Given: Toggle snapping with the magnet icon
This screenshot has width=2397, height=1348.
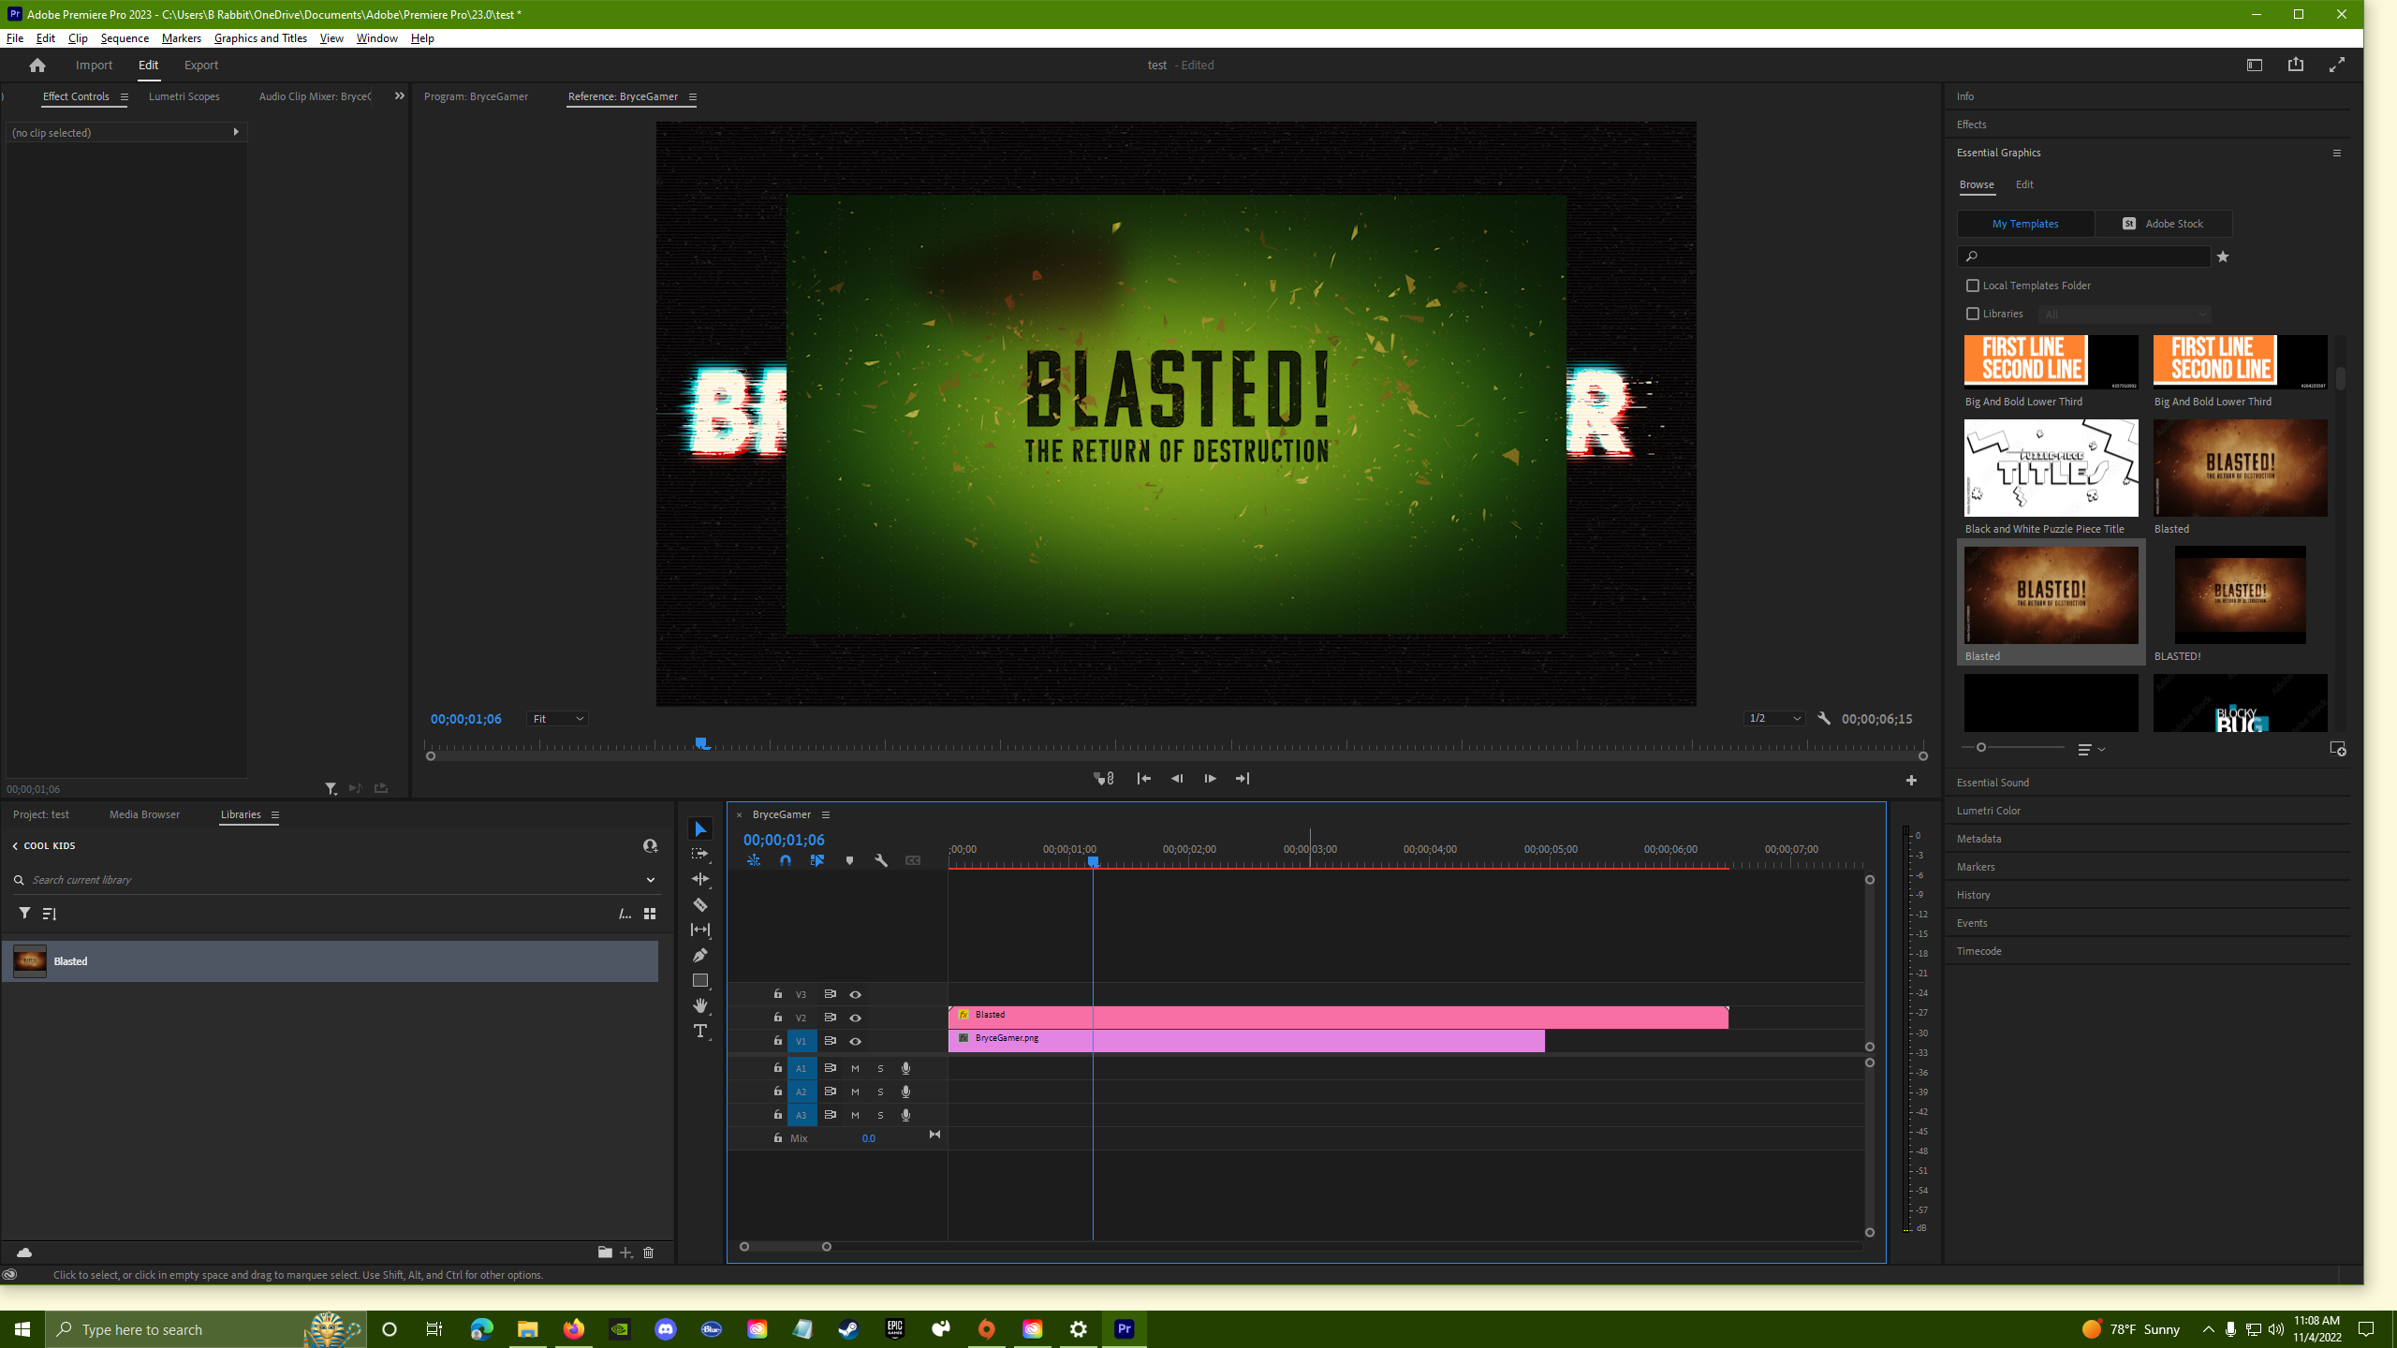Looking at the screenshot, I should [785, 860].
